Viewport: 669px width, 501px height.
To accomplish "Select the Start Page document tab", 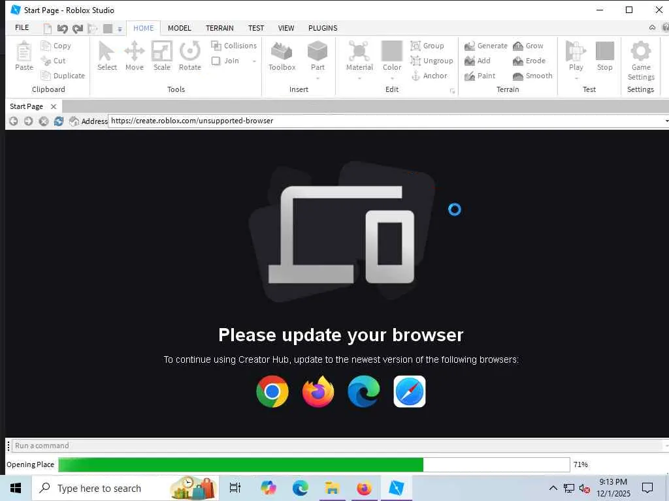I will 26,106.
